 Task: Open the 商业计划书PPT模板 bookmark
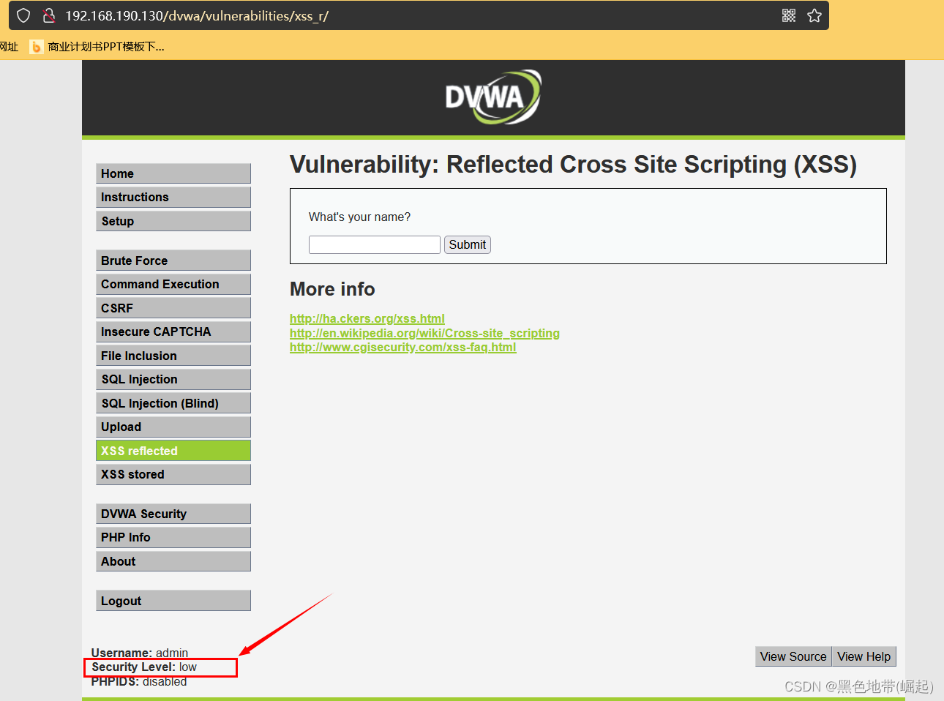click(x=106, y=46)
